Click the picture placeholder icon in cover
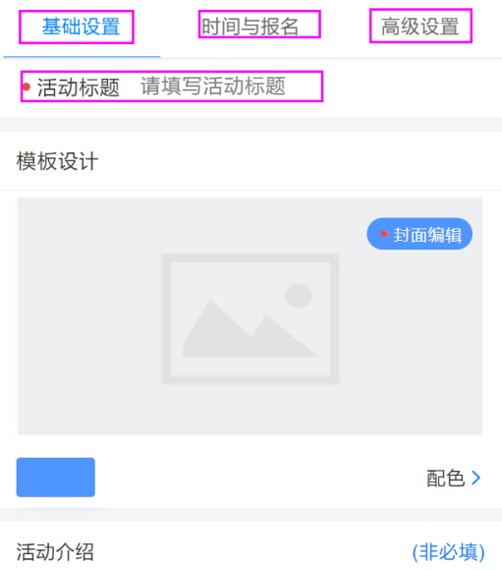The width and height of the screenshot is (502, 570). pyautogui.click(x=251, y=318)
